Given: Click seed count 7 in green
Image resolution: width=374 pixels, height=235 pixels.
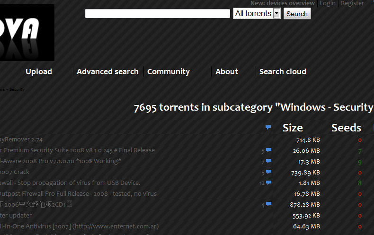Looking at the screenshot, I should (360, 151).
